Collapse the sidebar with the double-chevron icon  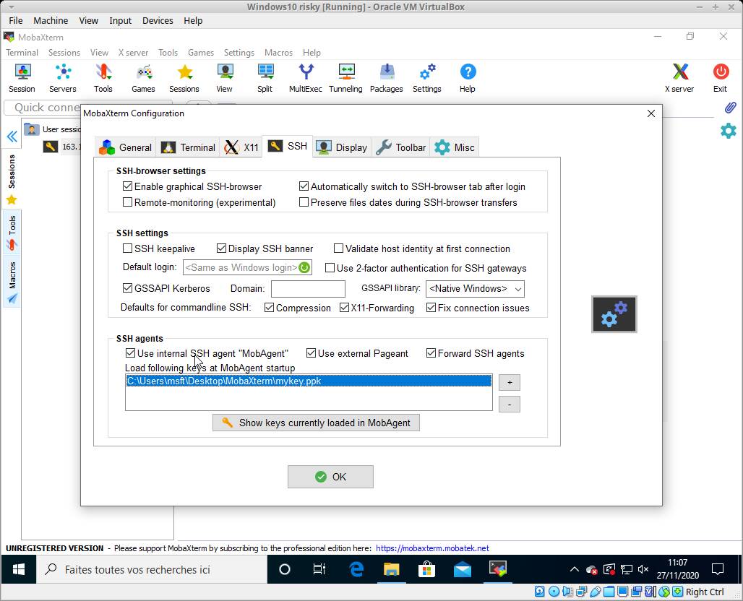click(12, 137)
